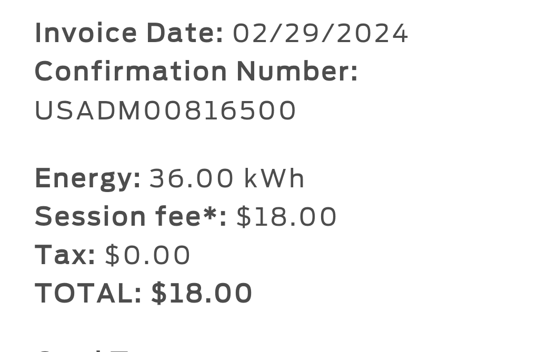This screenshot has width=540, height=352.
Task: Click the bold $18.00 total amount
Action: (202, 294)
